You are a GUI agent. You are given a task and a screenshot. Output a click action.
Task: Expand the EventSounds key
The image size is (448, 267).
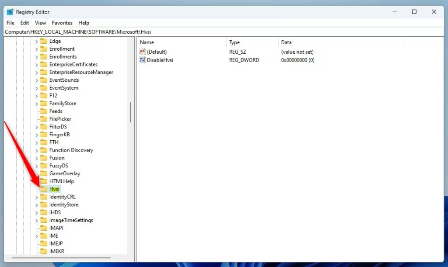point(36,80)
